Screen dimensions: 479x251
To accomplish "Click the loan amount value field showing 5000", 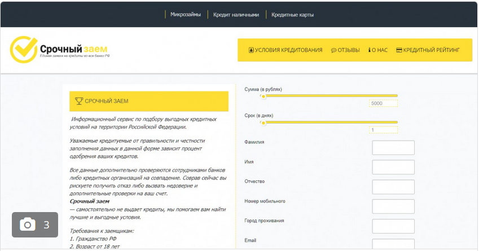I will coord(384,104).
